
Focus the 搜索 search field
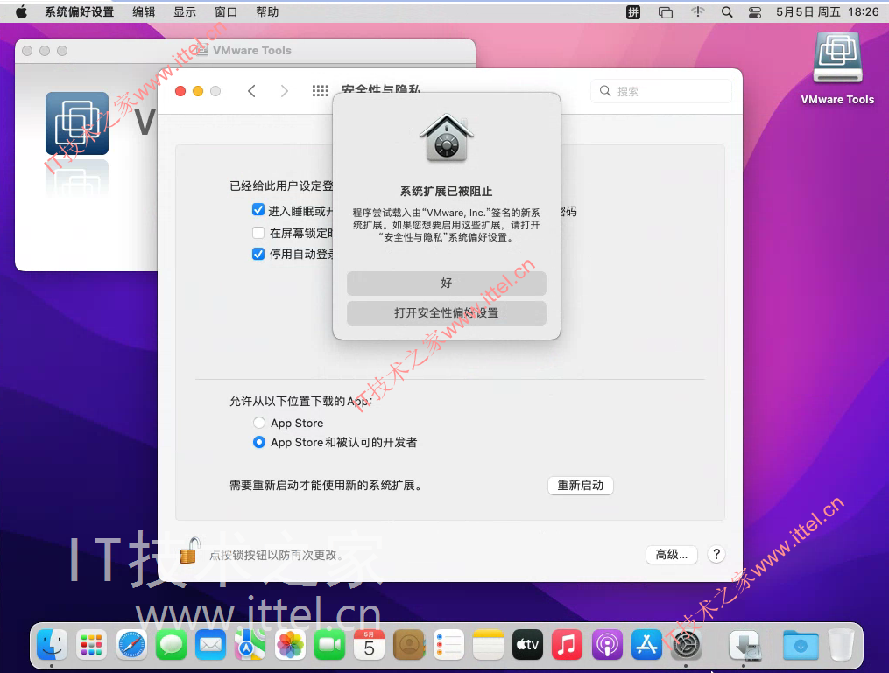point(661,91)
